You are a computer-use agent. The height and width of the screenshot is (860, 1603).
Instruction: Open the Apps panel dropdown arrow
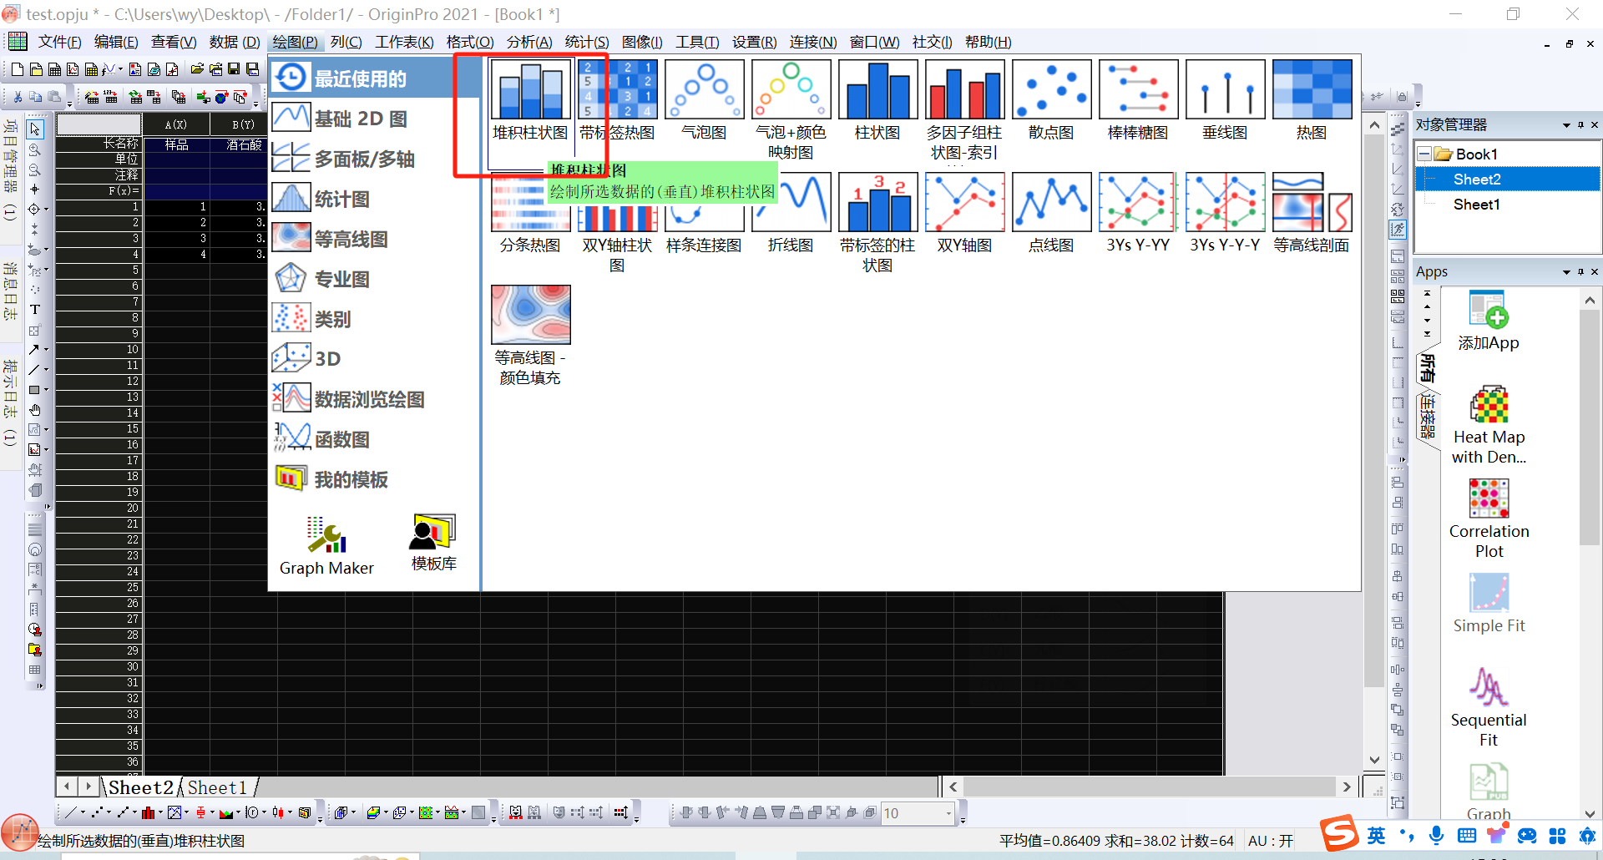[1566, 272]
